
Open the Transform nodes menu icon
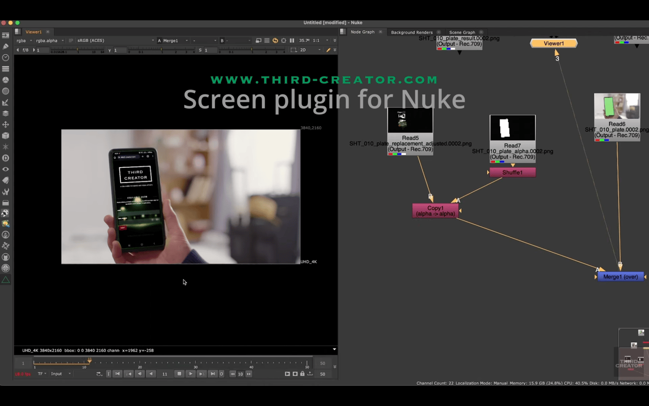(x=6, y=124)
